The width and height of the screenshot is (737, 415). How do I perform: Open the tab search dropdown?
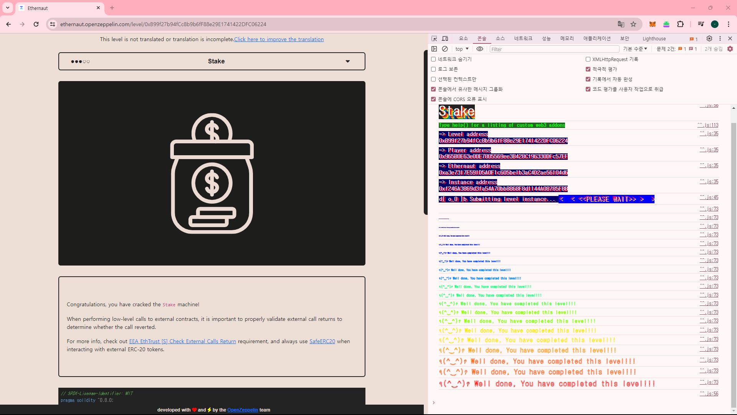[x=8, y=8]
